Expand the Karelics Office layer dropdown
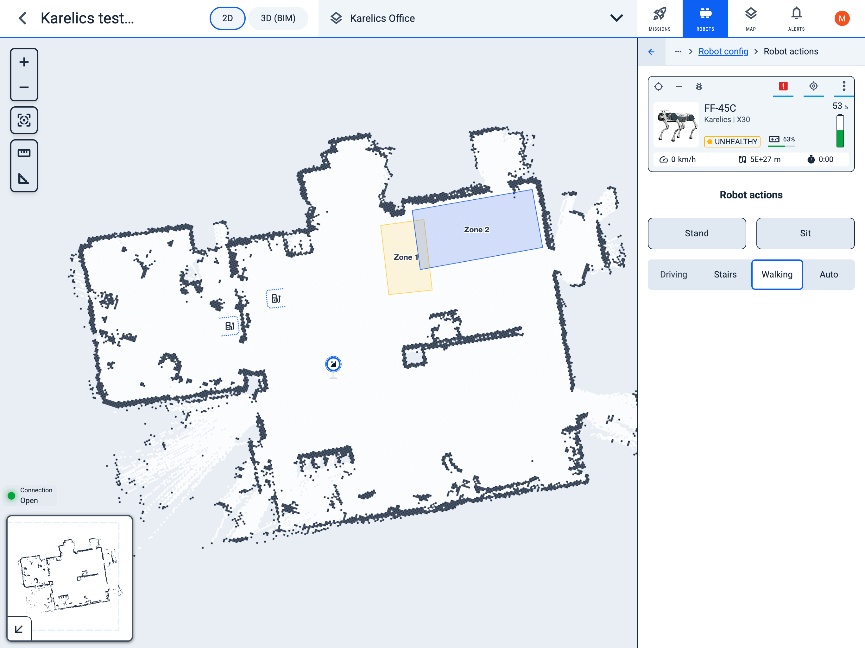This screenshot has height=648, width=865. click(616, 18)
